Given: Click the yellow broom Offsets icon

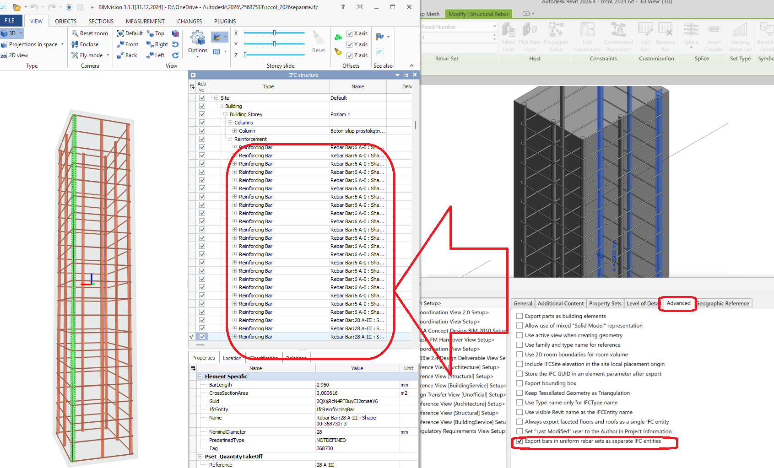Looking at the screenshot, I should pos(338,52).
